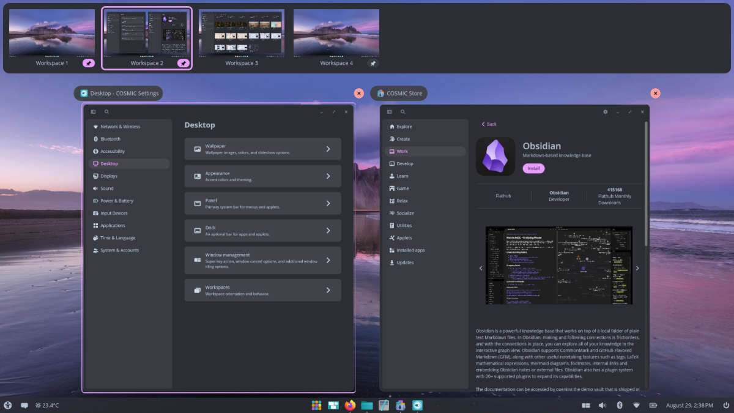Screen dimensions: 734x413
Task: Open the battery applet in the panel
Action: click(653, 405)
